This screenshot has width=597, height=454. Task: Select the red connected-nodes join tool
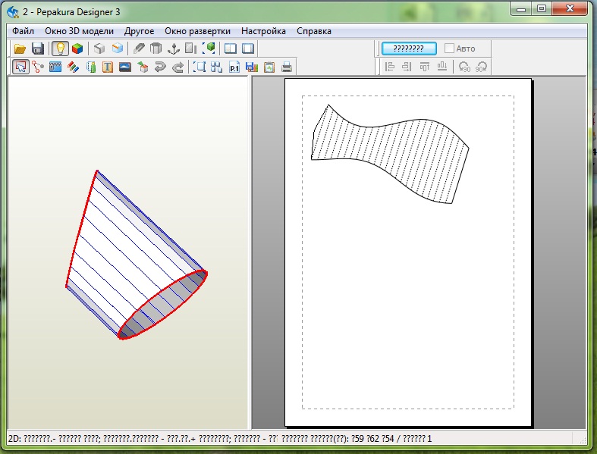point(38,67)
